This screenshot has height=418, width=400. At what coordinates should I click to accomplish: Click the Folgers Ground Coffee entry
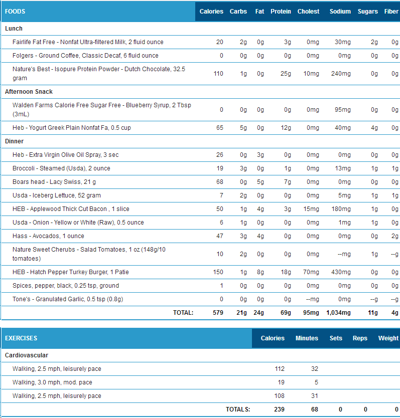(85, 56)
